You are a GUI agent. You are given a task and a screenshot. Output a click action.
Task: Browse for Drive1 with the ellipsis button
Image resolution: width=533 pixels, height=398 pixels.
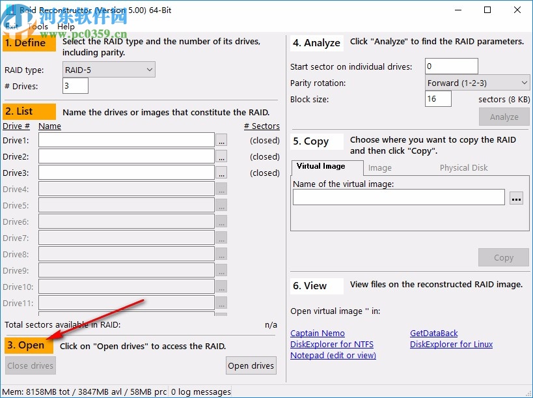click(221, 140)
